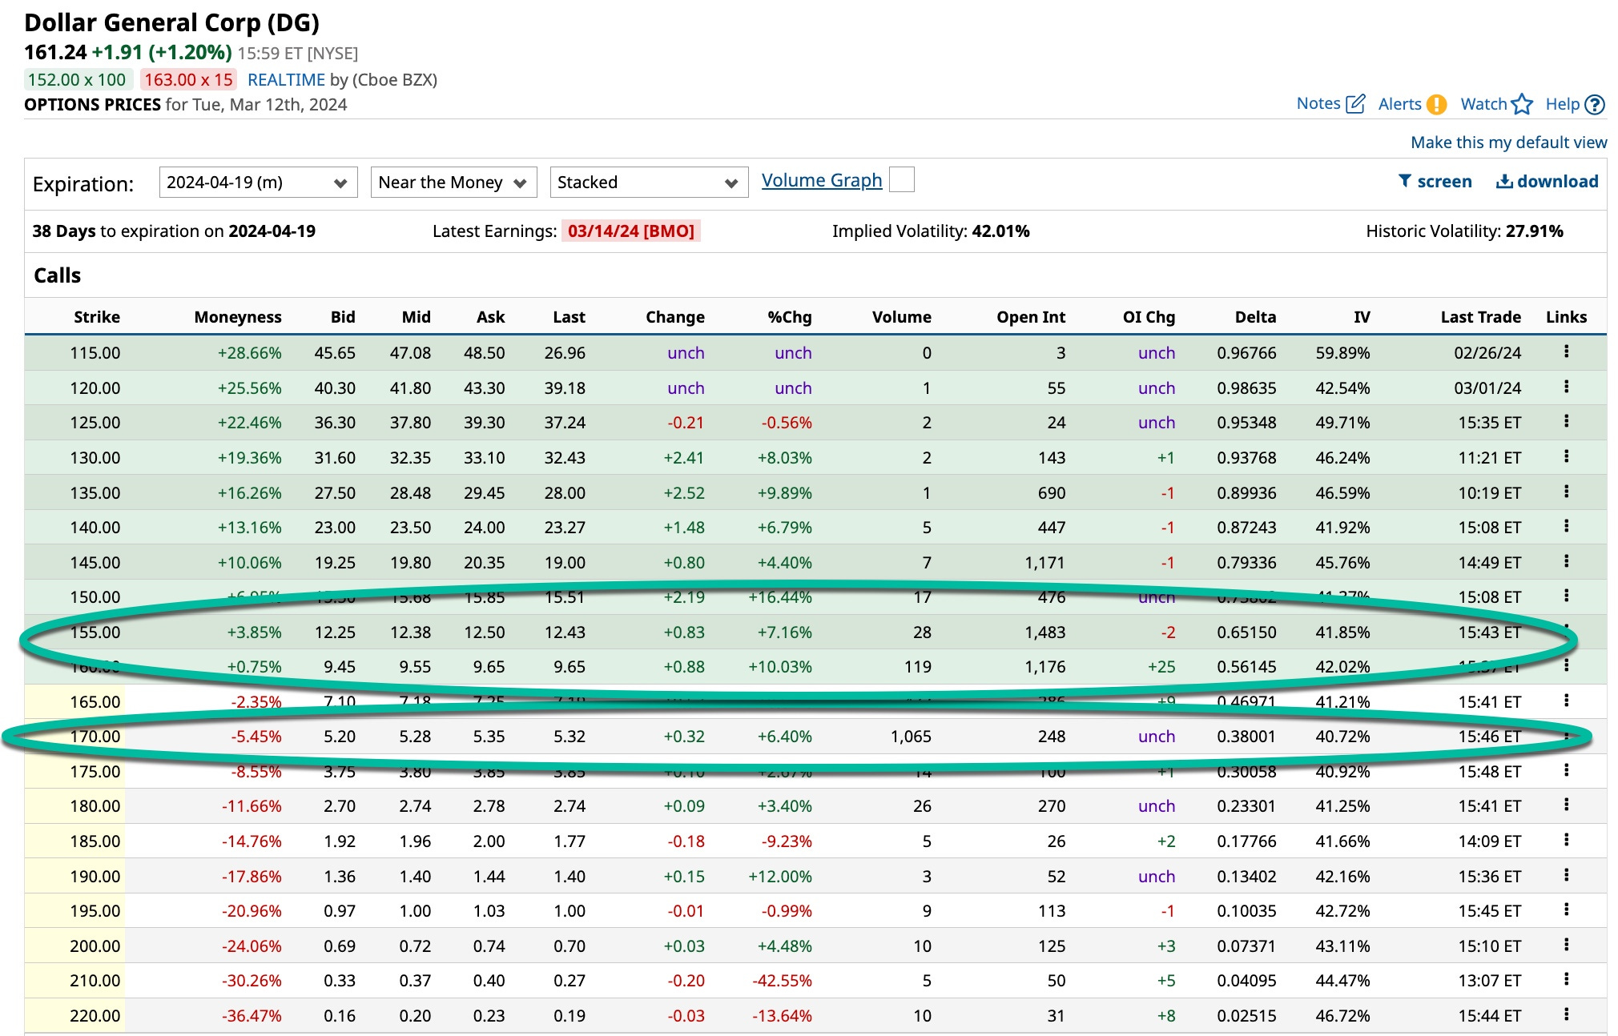
Task: Sort table by Last Trade column header
Action: point(1480,317)
